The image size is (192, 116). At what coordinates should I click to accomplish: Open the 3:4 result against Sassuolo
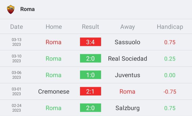click(x=90, y=42)
